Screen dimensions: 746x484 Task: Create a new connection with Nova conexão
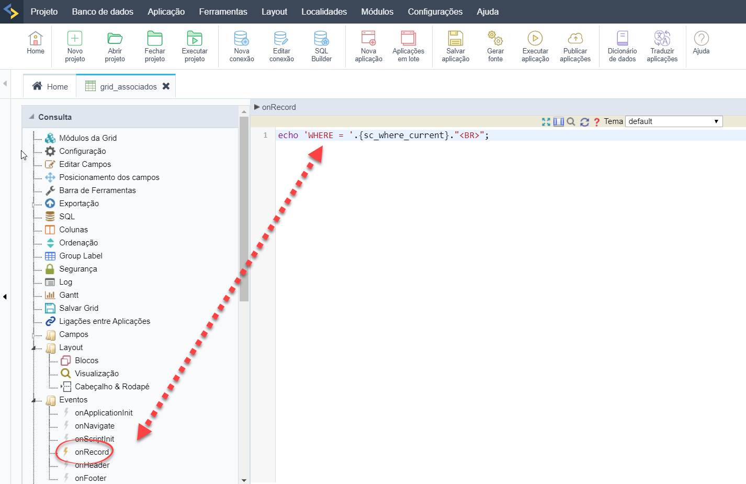click(x=242, y=47)
